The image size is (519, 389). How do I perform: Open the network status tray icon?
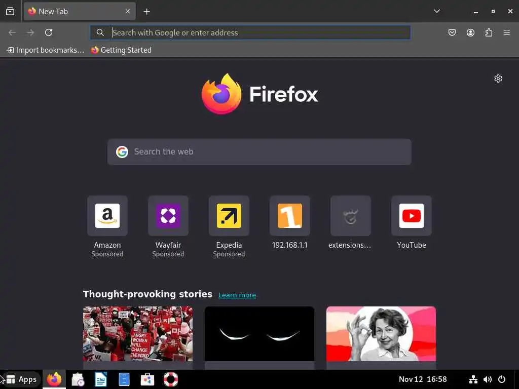pos(473,379)
